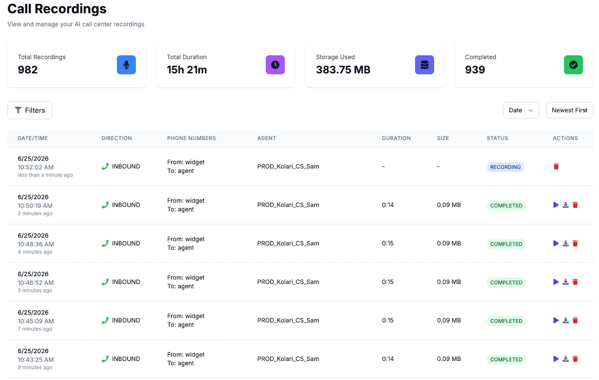Play the 10:45:09 AM recording
This screenshot has width=599, height=380.
click(556, 321)
